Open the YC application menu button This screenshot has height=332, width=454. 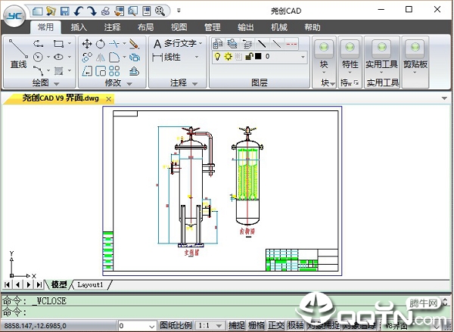[x=14, y=16]
